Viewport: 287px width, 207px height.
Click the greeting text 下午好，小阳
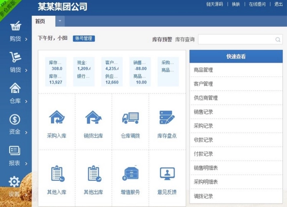(x=53, y=38)
